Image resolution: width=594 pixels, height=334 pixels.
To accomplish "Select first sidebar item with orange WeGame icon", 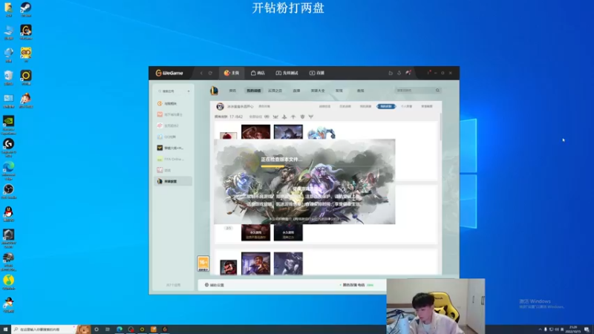I will click(173, 103).
